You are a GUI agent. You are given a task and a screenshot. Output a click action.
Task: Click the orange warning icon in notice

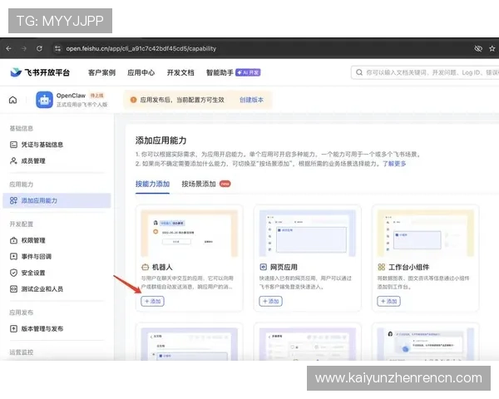click(x=133, y=100)
